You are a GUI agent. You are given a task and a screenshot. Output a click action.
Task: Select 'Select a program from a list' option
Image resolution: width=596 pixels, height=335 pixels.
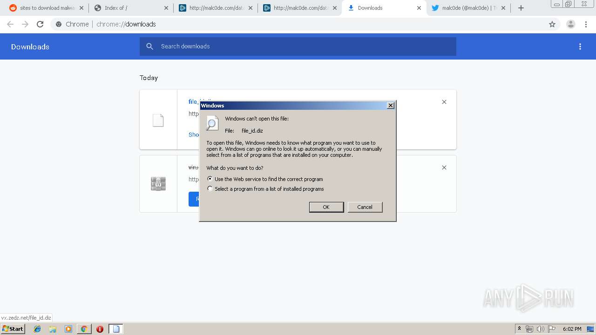coord(265,189)
